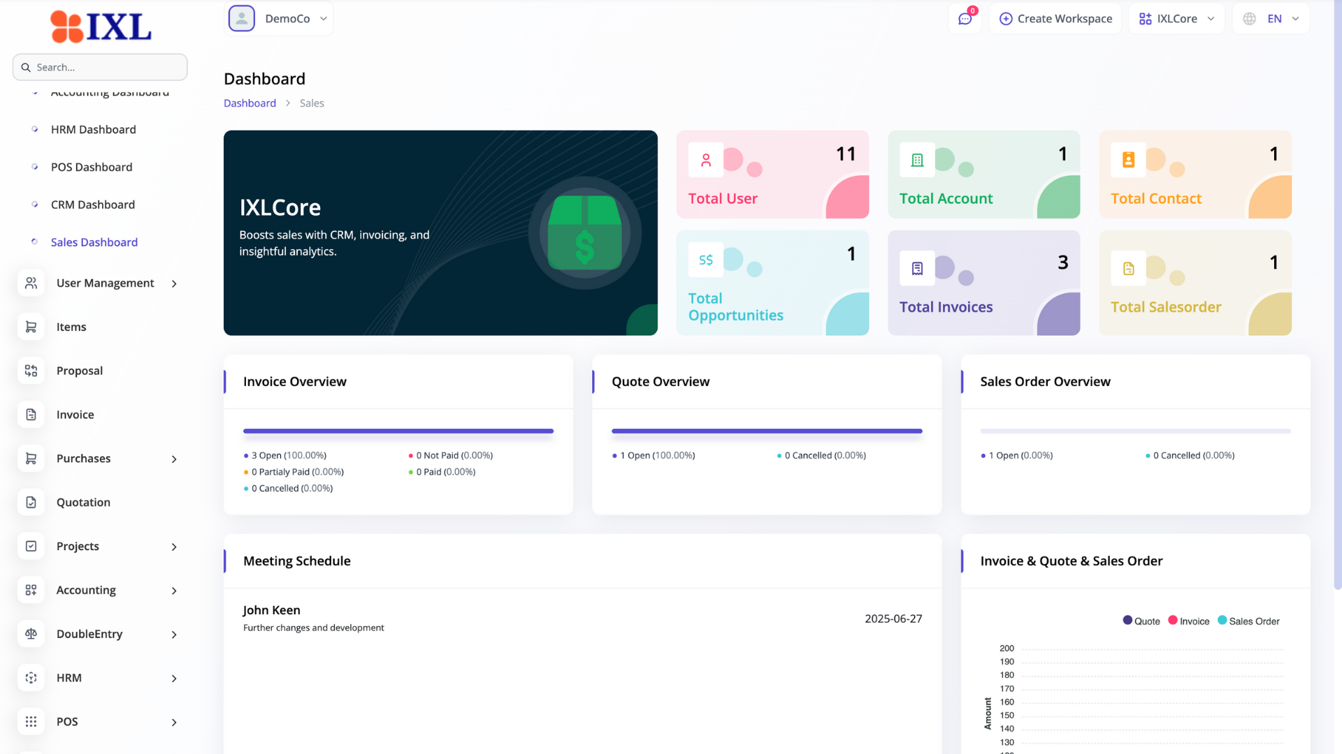Open the Total Salesorder card
This screenshot has width=1342, height=754.
[x=1195, y=283]
